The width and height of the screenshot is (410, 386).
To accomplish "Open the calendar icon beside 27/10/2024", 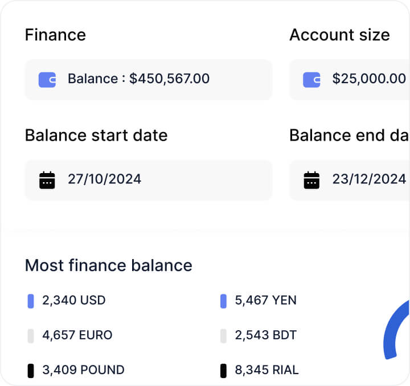I will click(47, 180).
